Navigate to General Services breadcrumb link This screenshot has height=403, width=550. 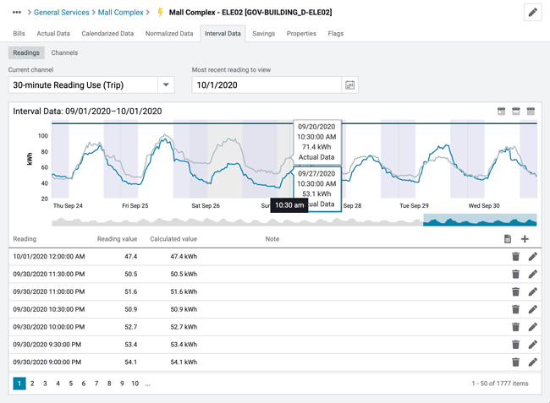pos(61,13)
